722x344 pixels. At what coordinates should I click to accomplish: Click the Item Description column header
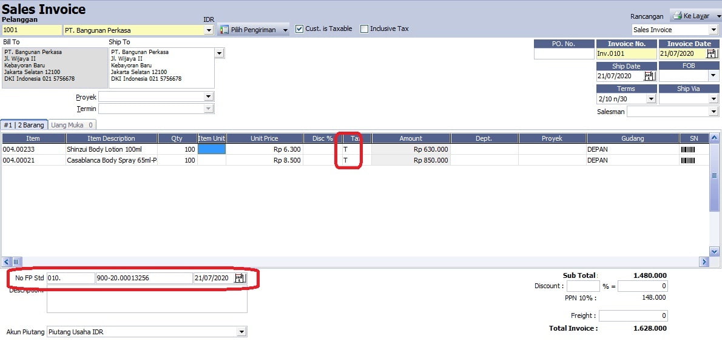[112, 138]
